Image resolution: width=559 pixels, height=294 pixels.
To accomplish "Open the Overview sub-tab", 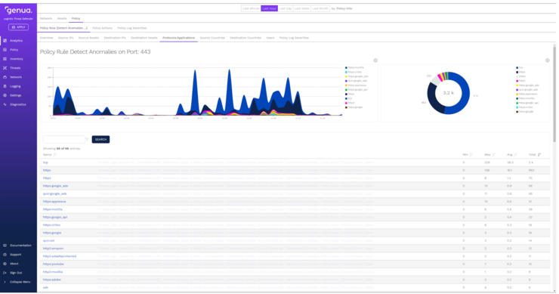I will pos(46,38).
